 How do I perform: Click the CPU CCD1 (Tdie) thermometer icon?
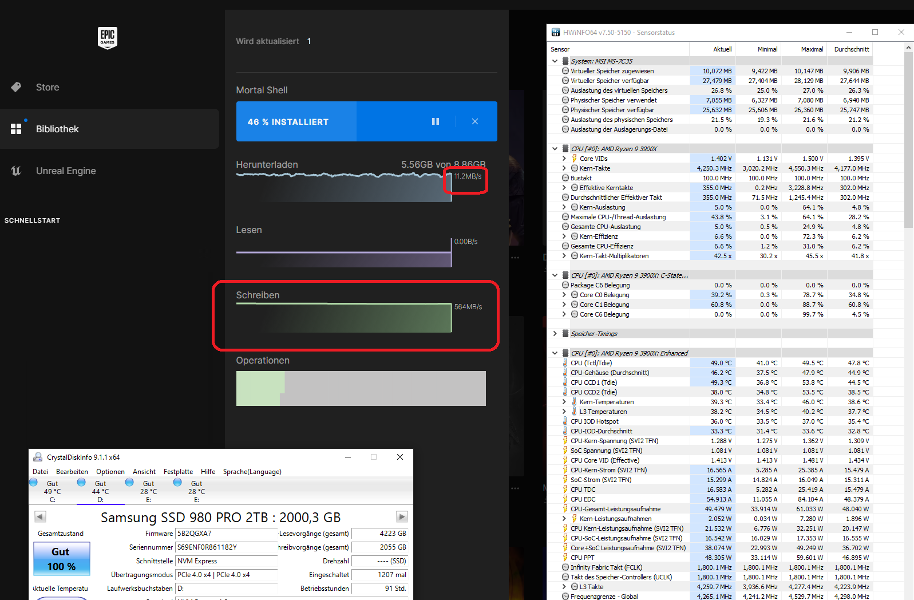tap(565, 382)
